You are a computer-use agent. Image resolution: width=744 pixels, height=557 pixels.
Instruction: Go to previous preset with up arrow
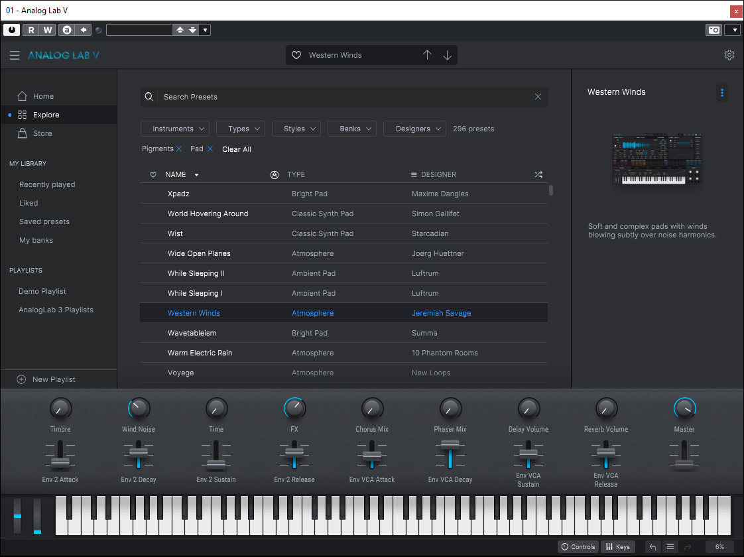[x=427, y=55]
